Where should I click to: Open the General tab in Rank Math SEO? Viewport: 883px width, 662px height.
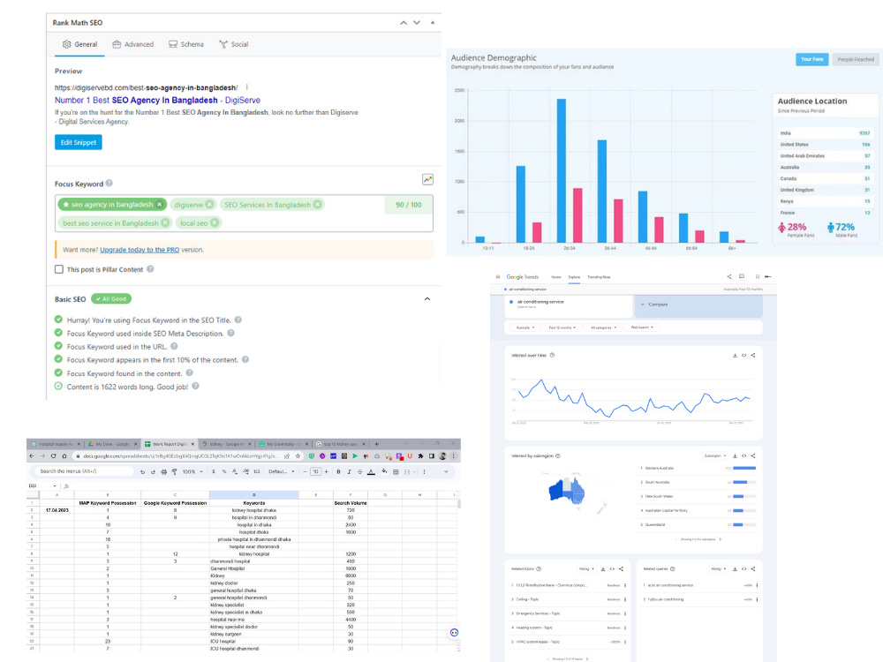coord(79,44)
